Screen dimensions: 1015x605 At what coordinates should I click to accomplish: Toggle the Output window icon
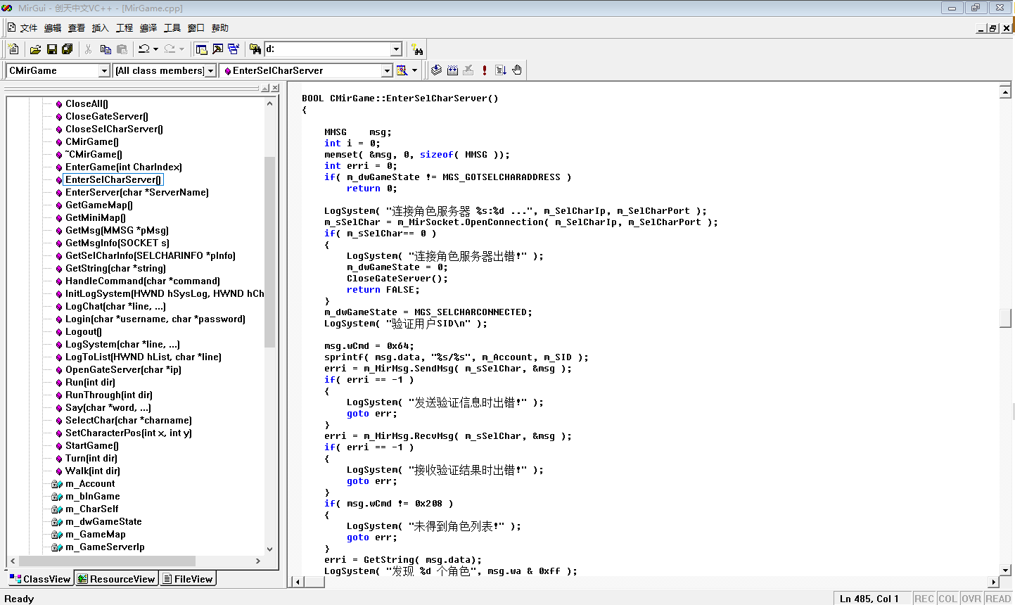[218, 49]
